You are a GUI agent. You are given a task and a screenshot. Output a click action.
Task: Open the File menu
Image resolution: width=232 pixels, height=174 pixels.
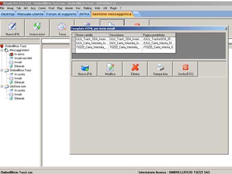tap(2, 8)
